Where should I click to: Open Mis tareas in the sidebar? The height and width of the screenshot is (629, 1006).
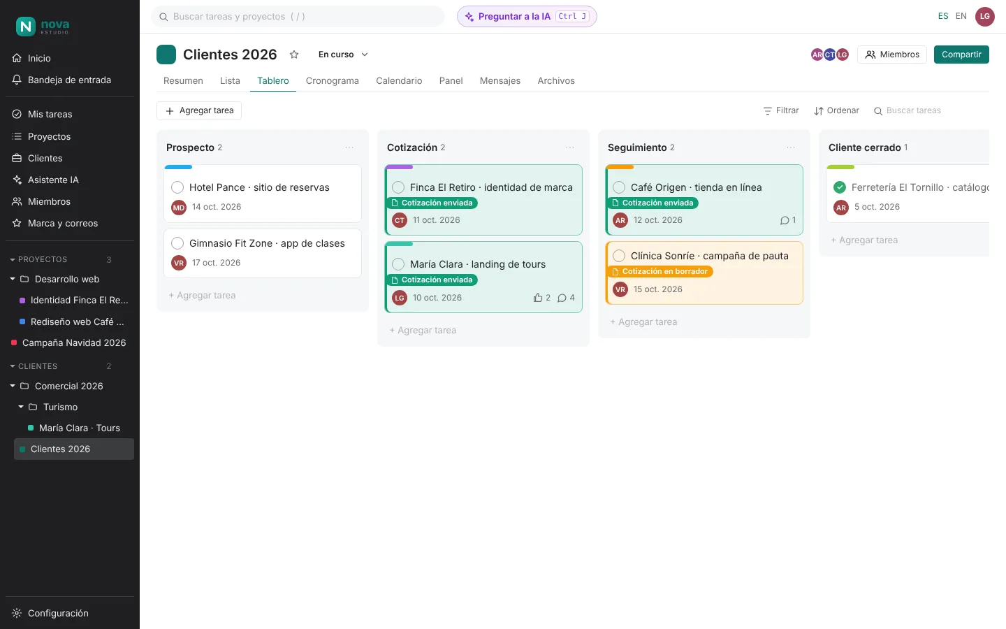(70, 115)
